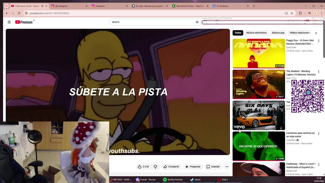
Task: Open Chrome extensions puzzle icon
Action: tap(300, 13)
